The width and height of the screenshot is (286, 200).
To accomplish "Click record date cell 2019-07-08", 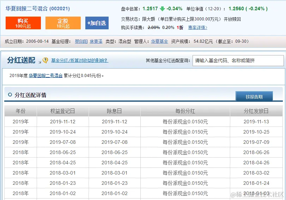I will click(x=62, y=142).
